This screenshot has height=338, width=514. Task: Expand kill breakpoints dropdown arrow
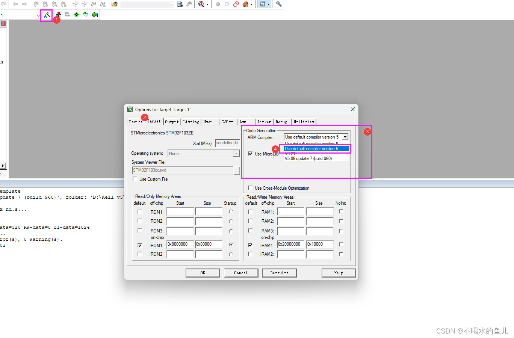click(x=251, y=5)
